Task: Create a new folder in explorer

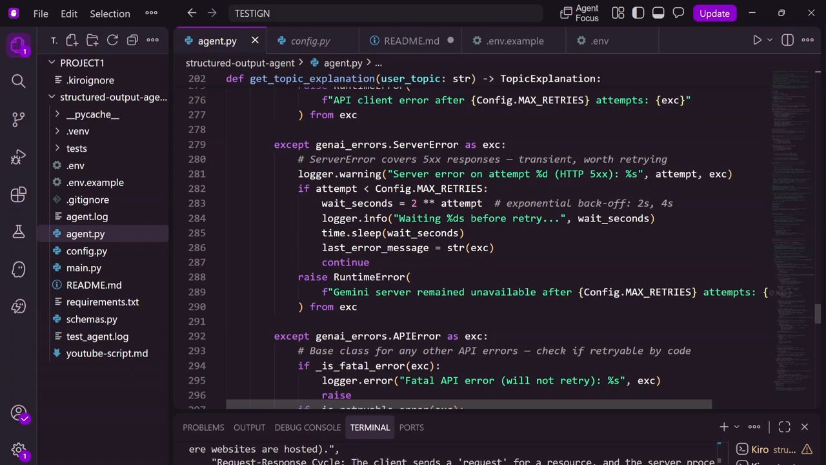Action: pyautogui.click(x=92, y=40)
